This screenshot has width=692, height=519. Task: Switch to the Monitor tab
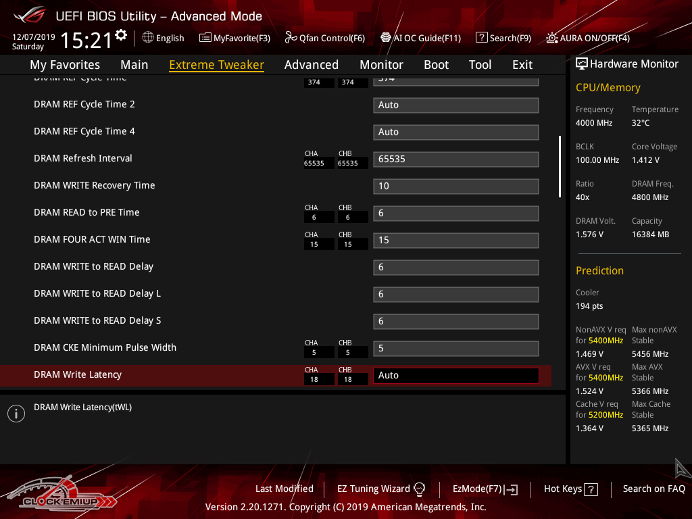point(381,65)
